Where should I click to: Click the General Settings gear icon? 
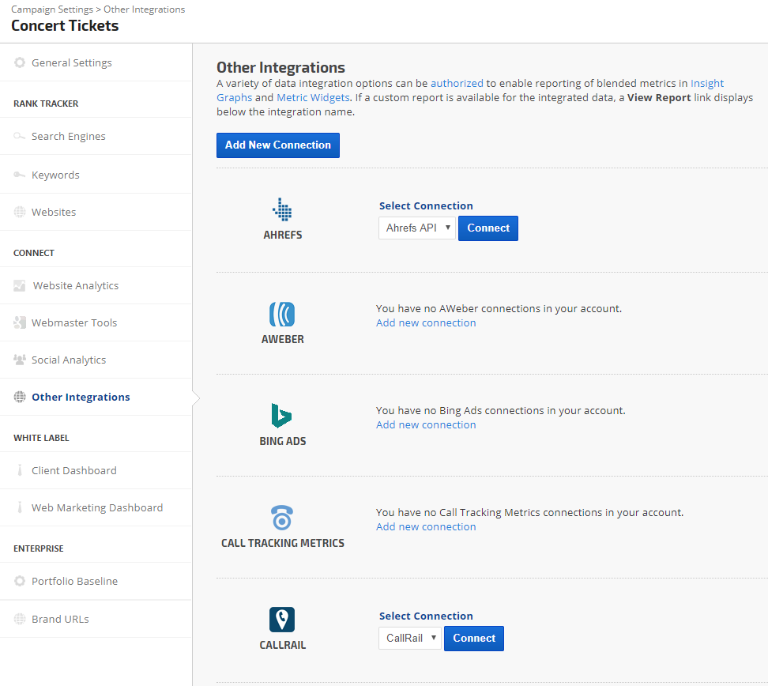(20, 62)
